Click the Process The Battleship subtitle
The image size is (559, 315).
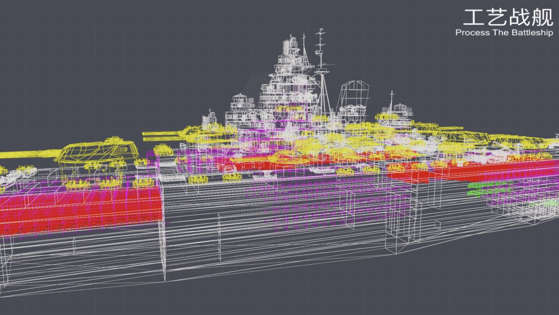pos(504,33)
